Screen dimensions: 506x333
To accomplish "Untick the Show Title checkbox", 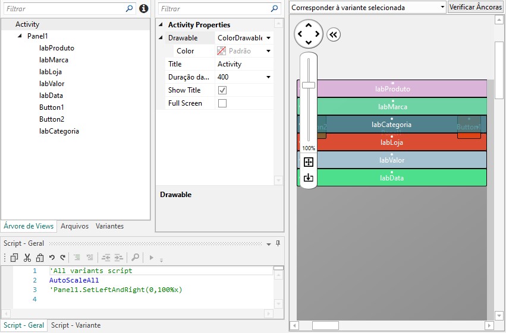I will [222, 90].
